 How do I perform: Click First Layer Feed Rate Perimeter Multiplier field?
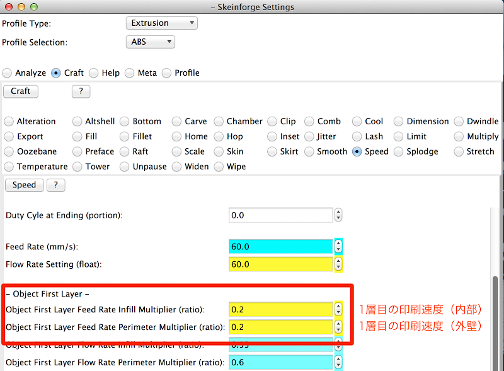(x=281, y=327)
